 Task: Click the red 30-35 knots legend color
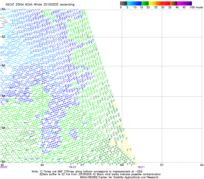(167, 3)
